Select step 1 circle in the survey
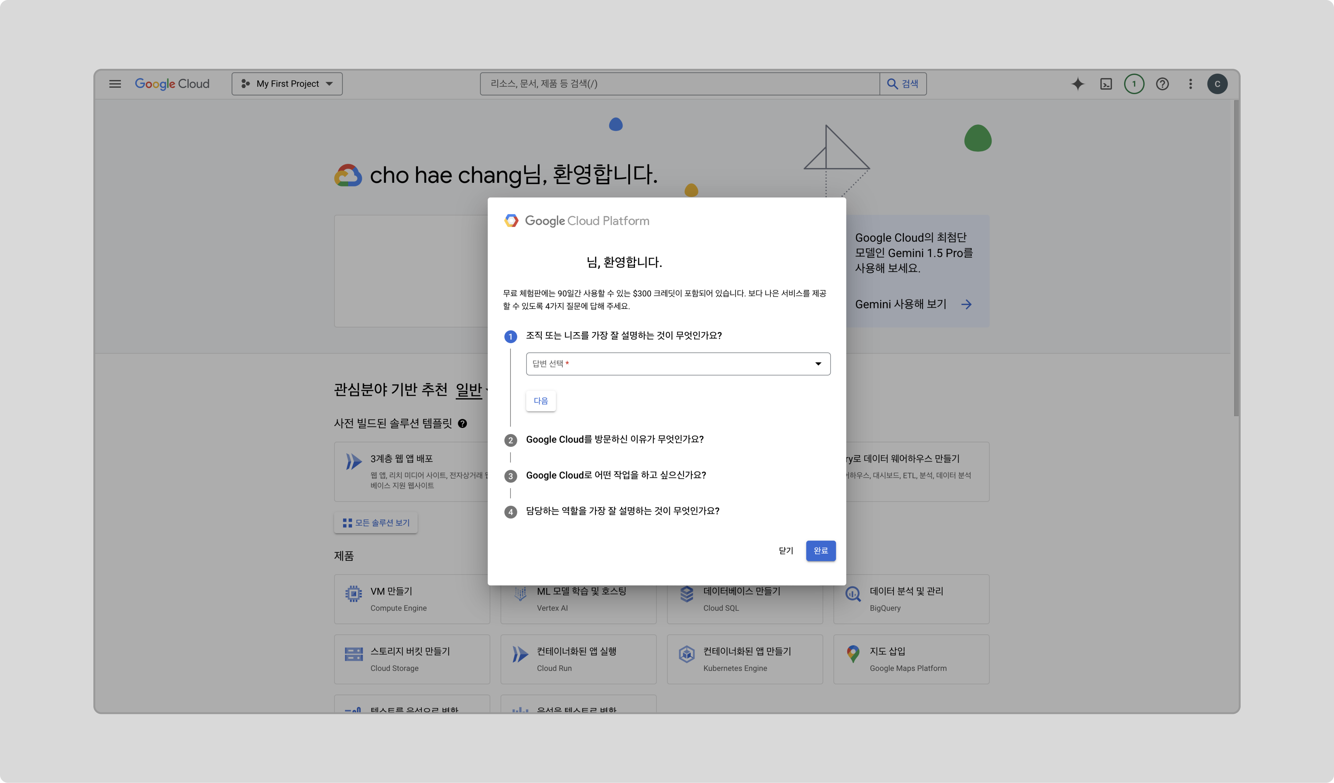This screenshot has width=1334, height=783. tap(510, 337)
